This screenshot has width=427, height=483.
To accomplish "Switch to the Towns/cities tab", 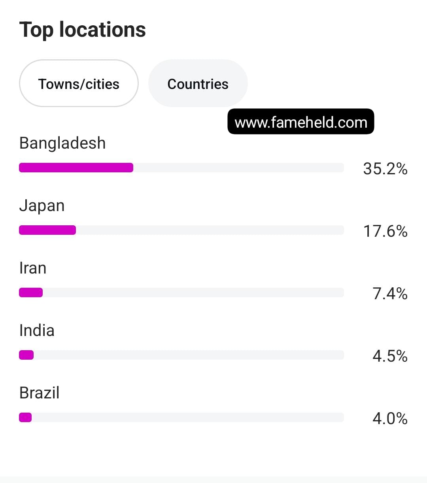I will (x=79, y=83).
